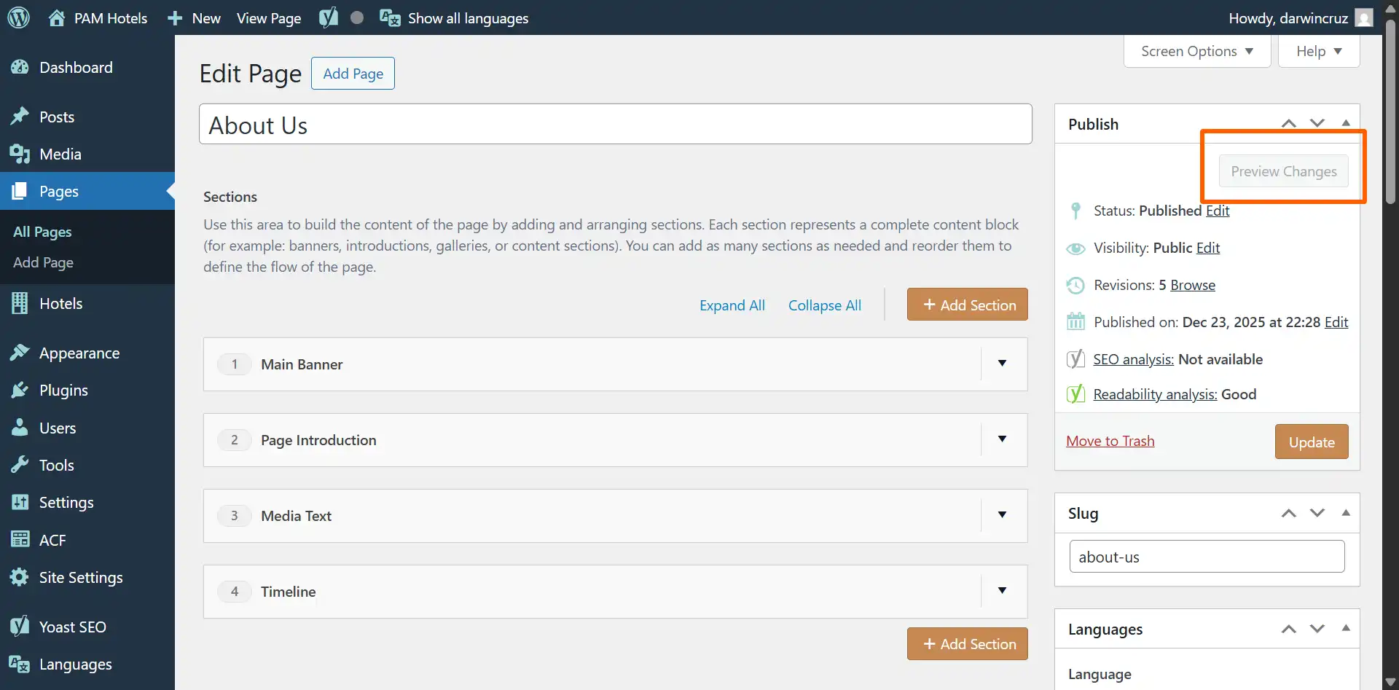Toggle the Publish panel collapse arrow
This screenshot has height=690, width=1399.
tap(1346, 123)
